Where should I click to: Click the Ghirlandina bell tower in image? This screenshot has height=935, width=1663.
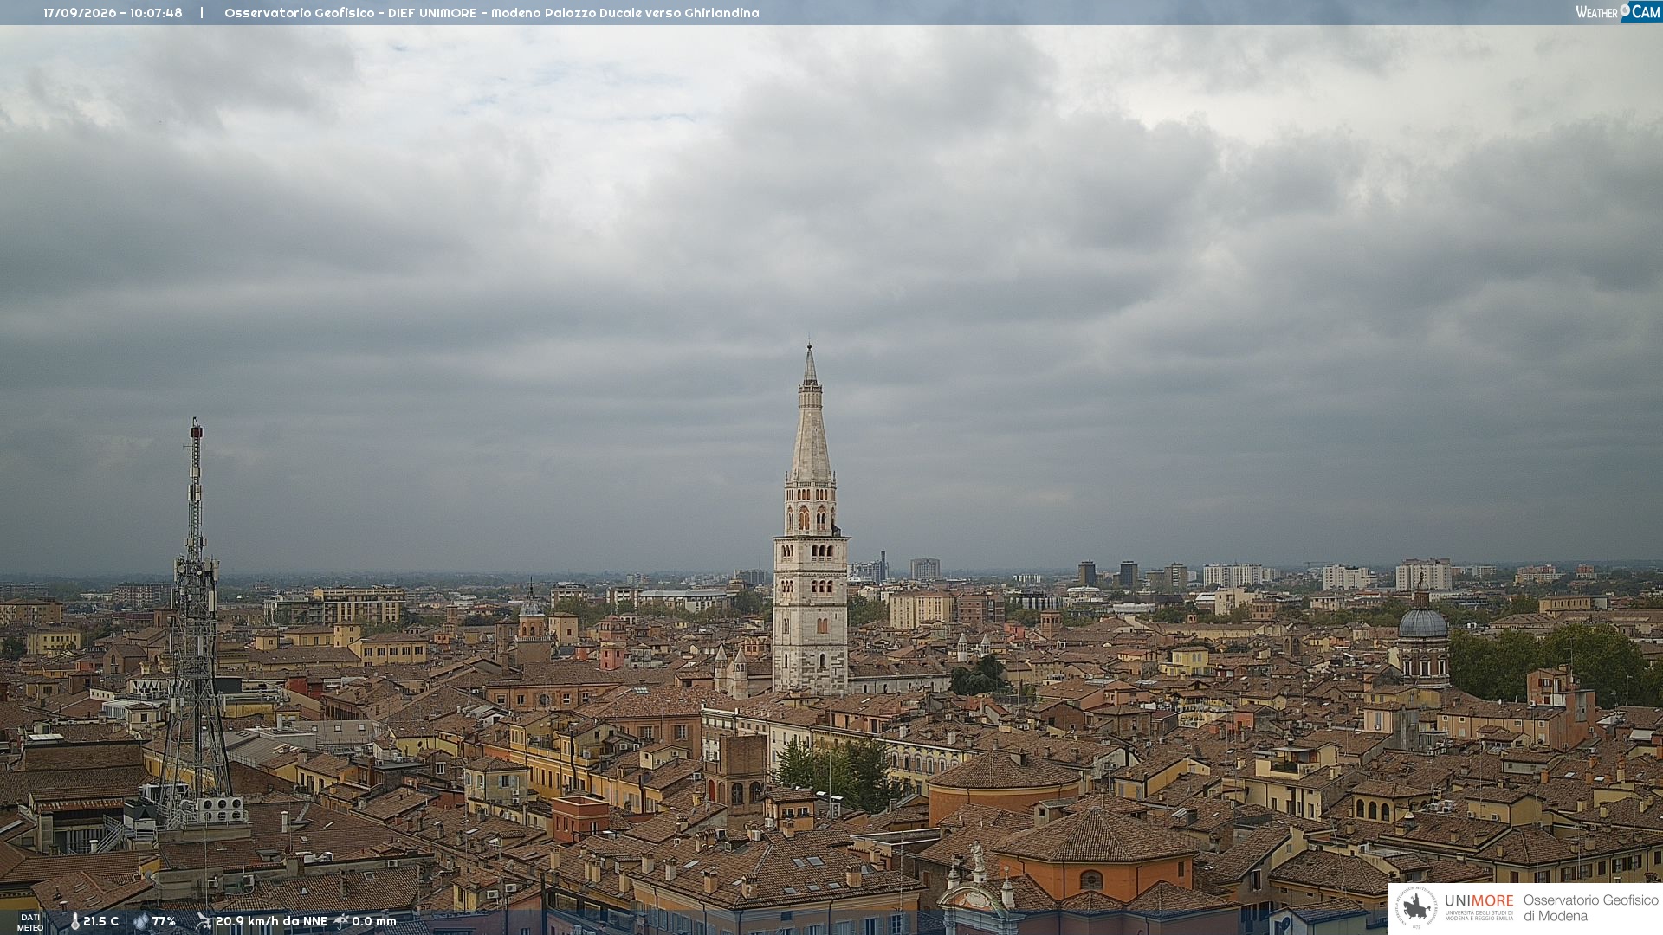coord(811,519)
